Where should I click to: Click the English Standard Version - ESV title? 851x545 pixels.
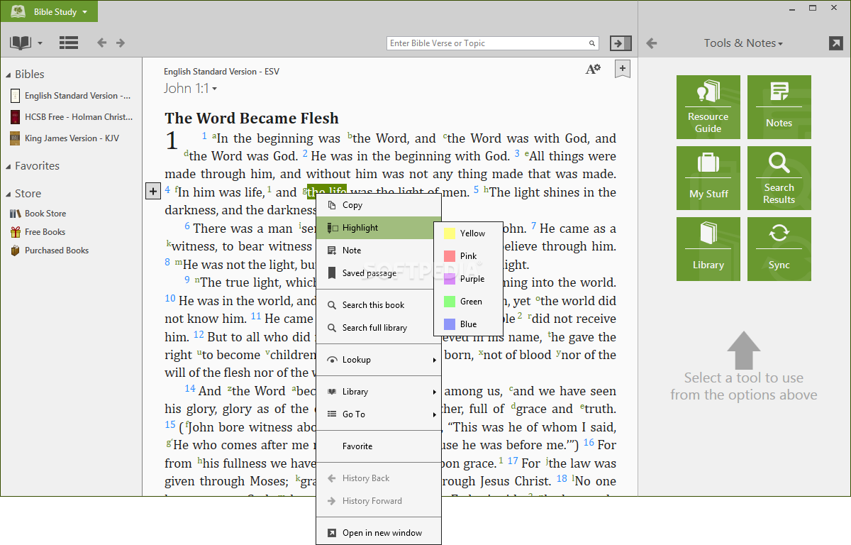[x=221, y=72]
